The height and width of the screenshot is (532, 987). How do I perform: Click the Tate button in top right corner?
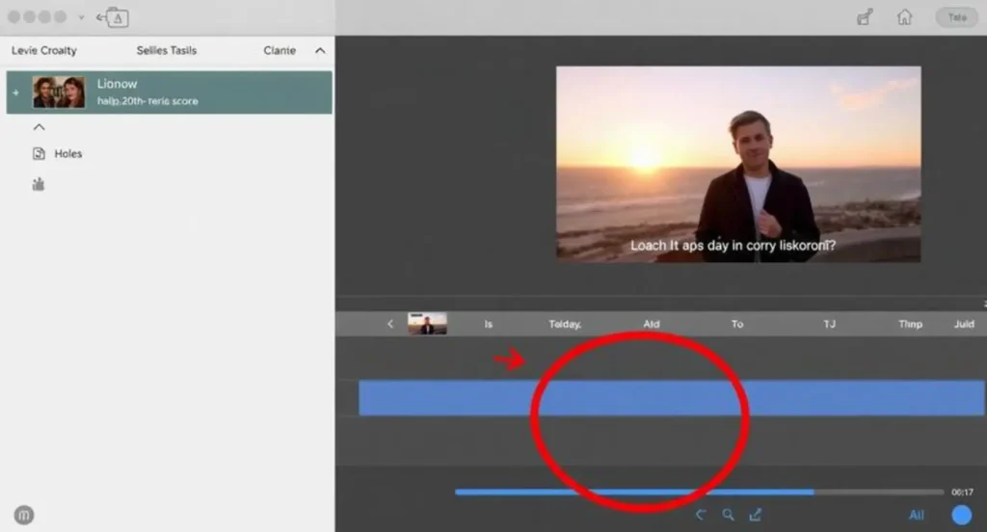tap(957, 17)
